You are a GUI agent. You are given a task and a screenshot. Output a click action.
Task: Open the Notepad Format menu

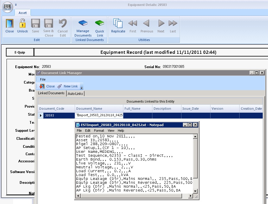pos(99,131)
